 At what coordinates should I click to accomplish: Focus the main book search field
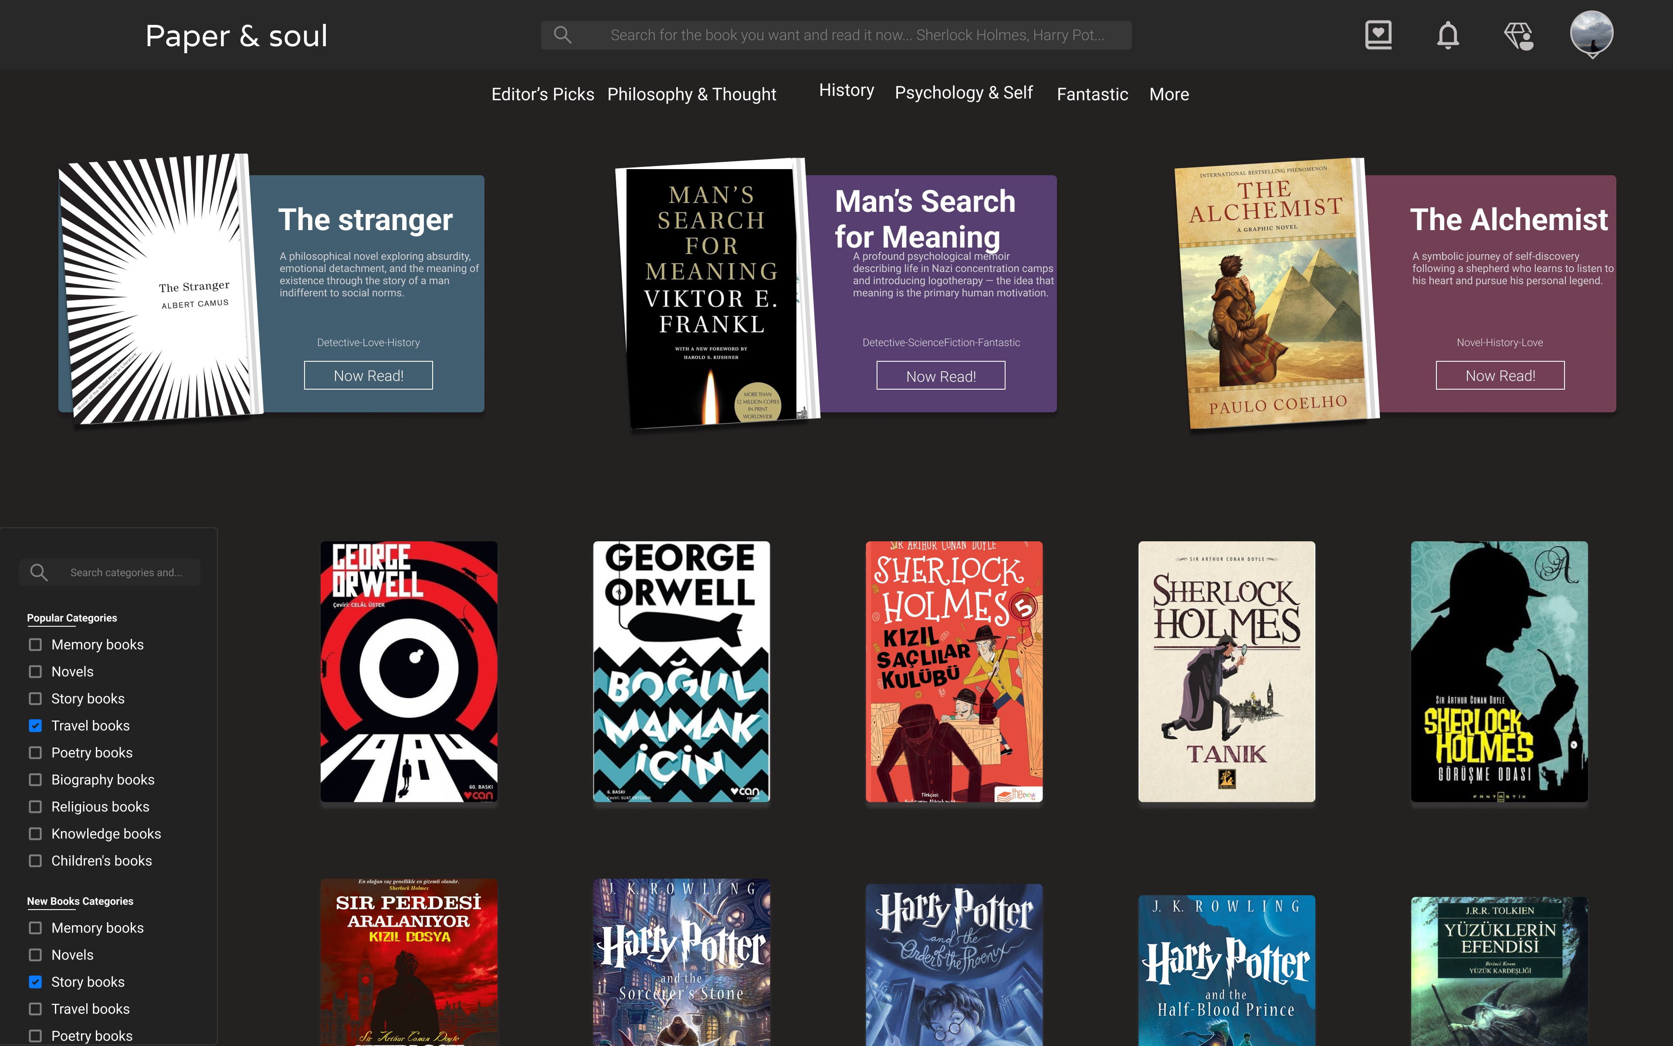click(x=857, y=35)
